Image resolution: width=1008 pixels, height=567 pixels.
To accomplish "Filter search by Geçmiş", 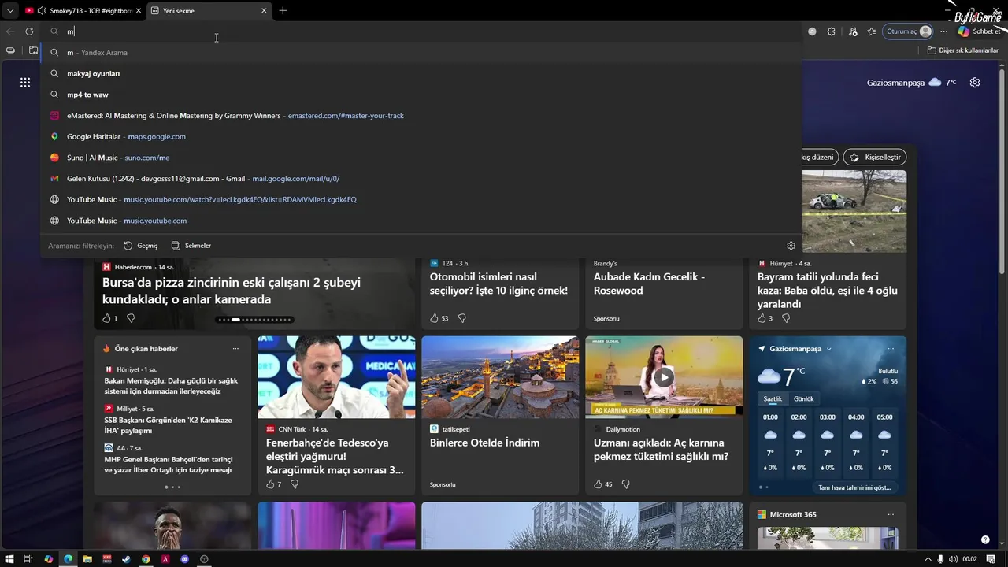I will [x=141, y=246].
